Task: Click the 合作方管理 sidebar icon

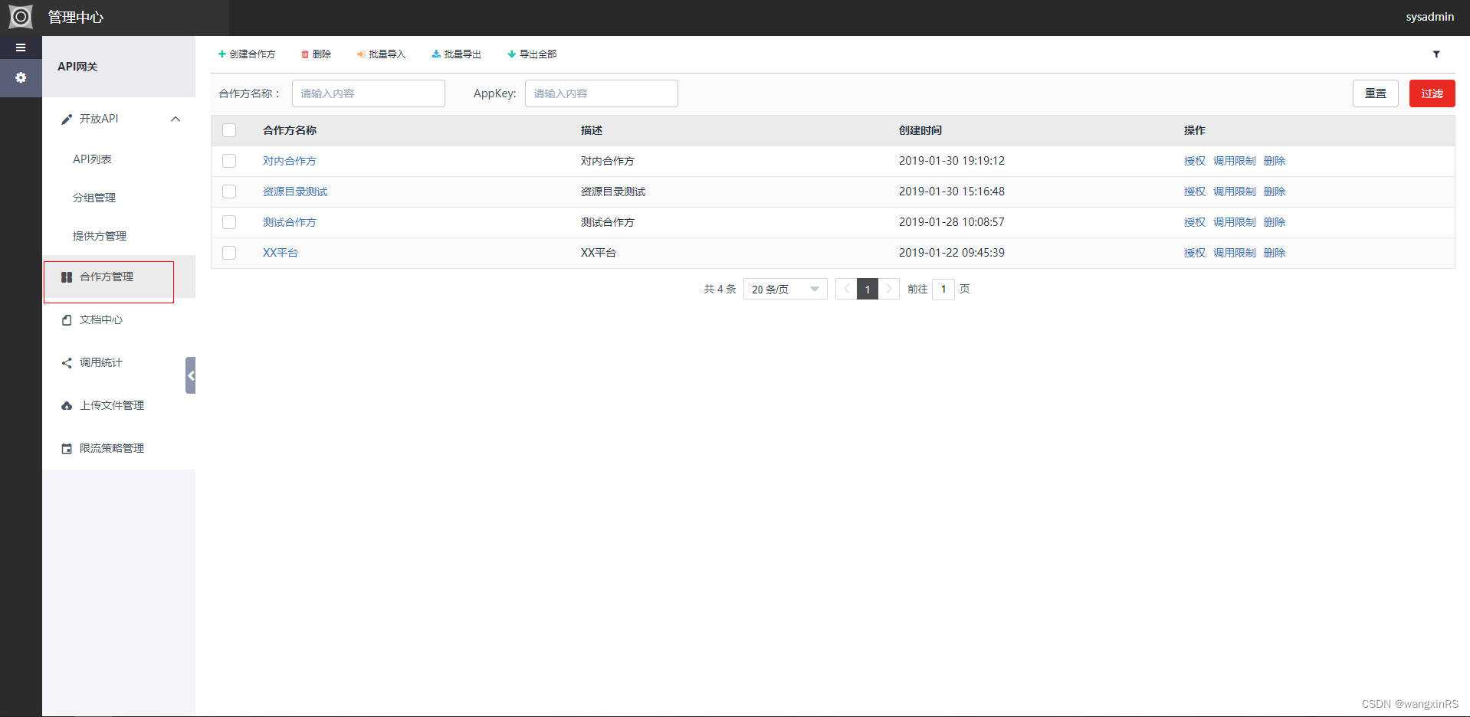Action: (67, 277)
